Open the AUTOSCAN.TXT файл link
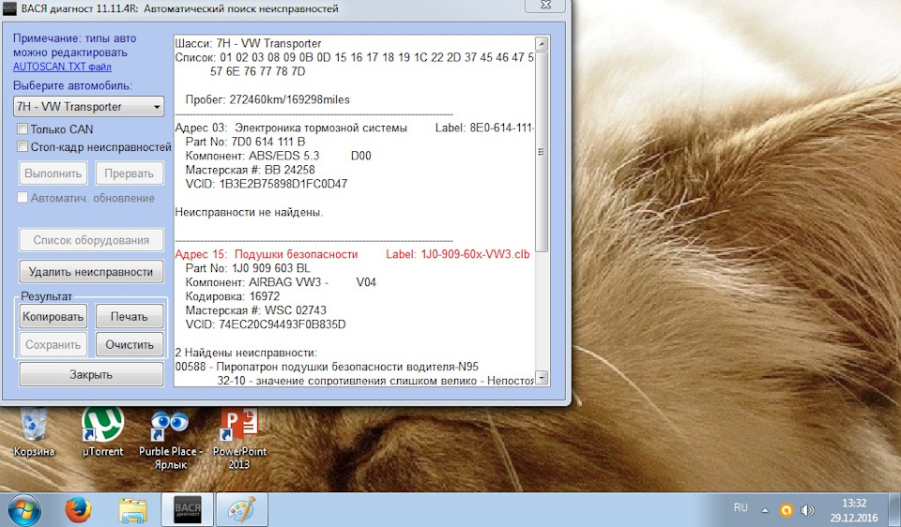Viewport: 901px width, 527px height. pyautogui.click(x=62, y=67)
